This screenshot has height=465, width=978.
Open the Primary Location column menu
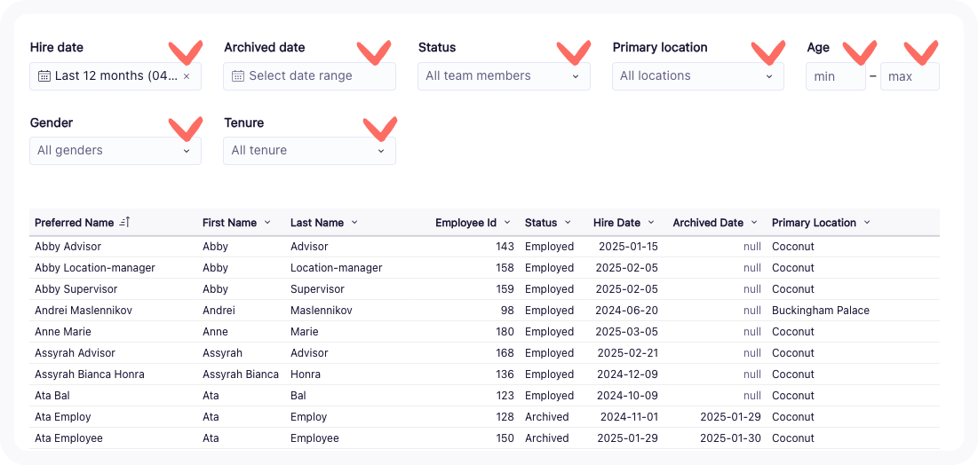(867, 223)
